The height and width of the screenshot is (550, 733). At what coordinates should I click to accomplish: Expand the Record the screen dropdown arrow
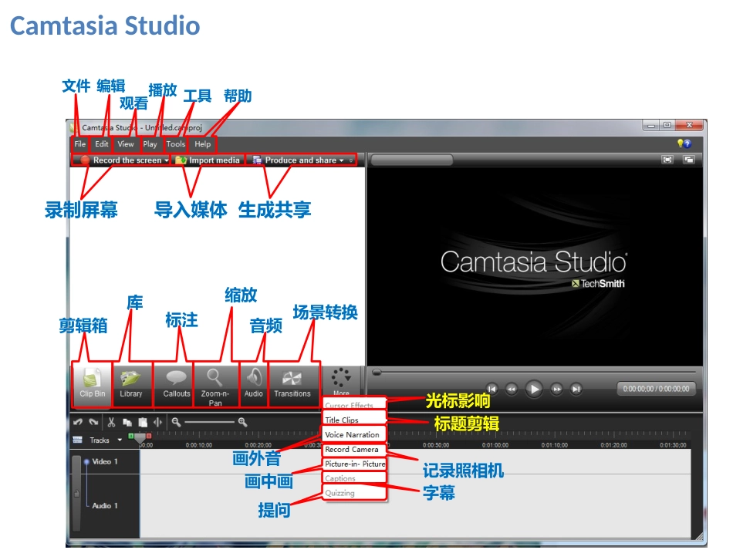coord(167,160)
